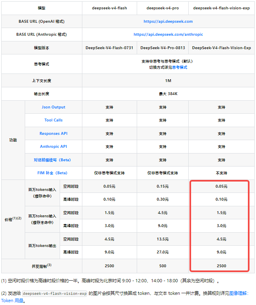The image size is (256, 305).
Task: Open the 图像理解: Token 用量 footnote link
Action: [239, 293]
